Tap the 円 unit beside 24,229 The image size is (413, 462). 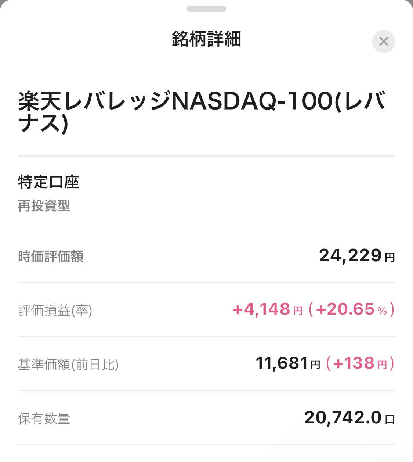390,257
